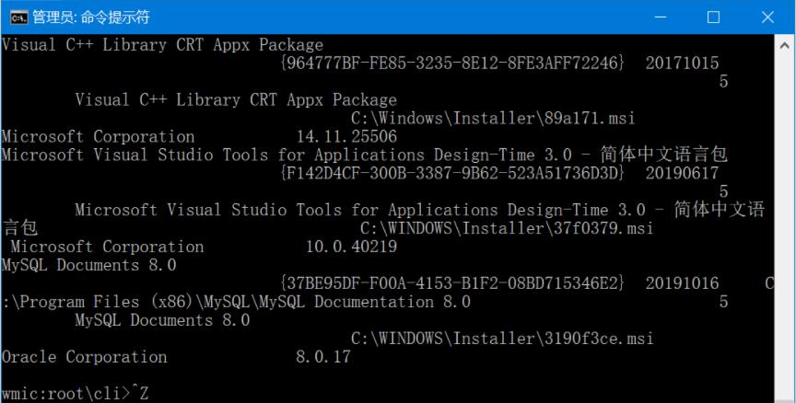
Task: Click the install date 20190617
Action: pos(682,173)
